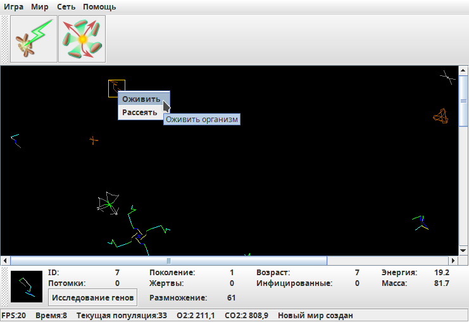Click the vertical scrollbar up arrow
This screenshot has height=322, width=469.
pyautogui.click(x=463, y=71)
